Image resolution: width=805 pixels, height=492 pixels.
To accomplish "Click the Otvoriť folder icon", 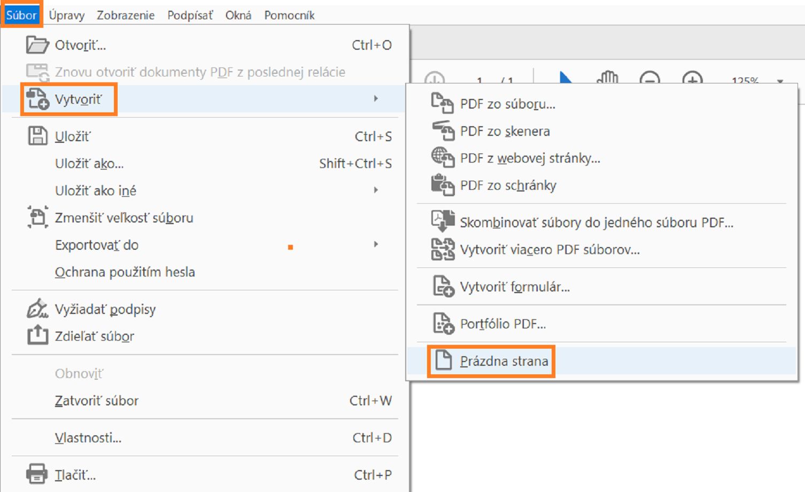I will click(x=37, y=45).
